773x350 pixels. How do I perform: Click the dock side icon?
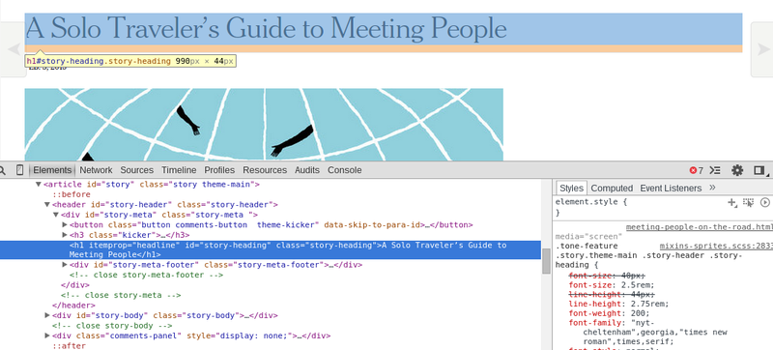point(759,170)
